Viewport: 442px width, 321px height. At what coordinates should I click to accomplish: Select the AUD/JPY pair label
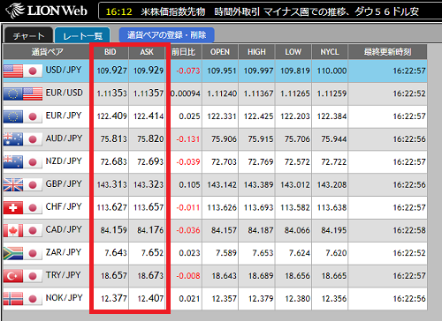pos(64,138)
